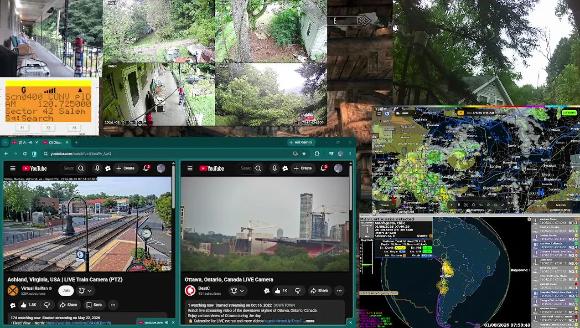The height and width of the screenshot is (328, 580).
Task: Click the Ashland pane vertical scrollbar
Action: (x=173, y=188)
